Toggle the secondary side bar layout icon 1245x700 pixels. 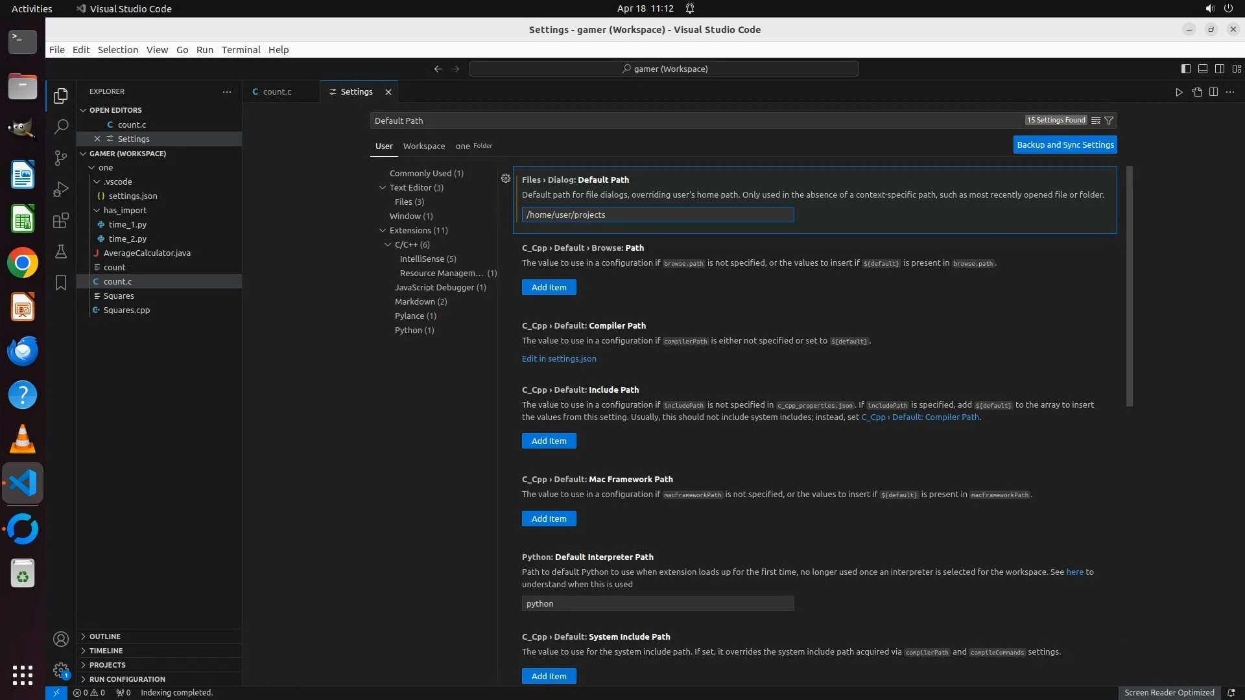(1219, 69)
